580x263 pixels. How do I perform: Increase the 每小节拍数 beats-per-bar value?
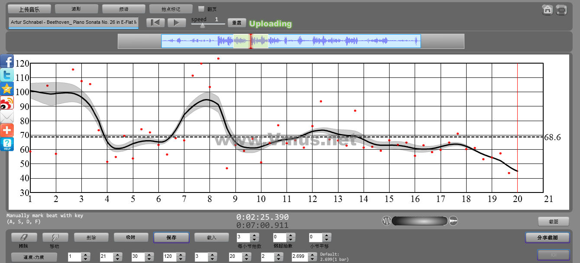[x=255, y=235]
